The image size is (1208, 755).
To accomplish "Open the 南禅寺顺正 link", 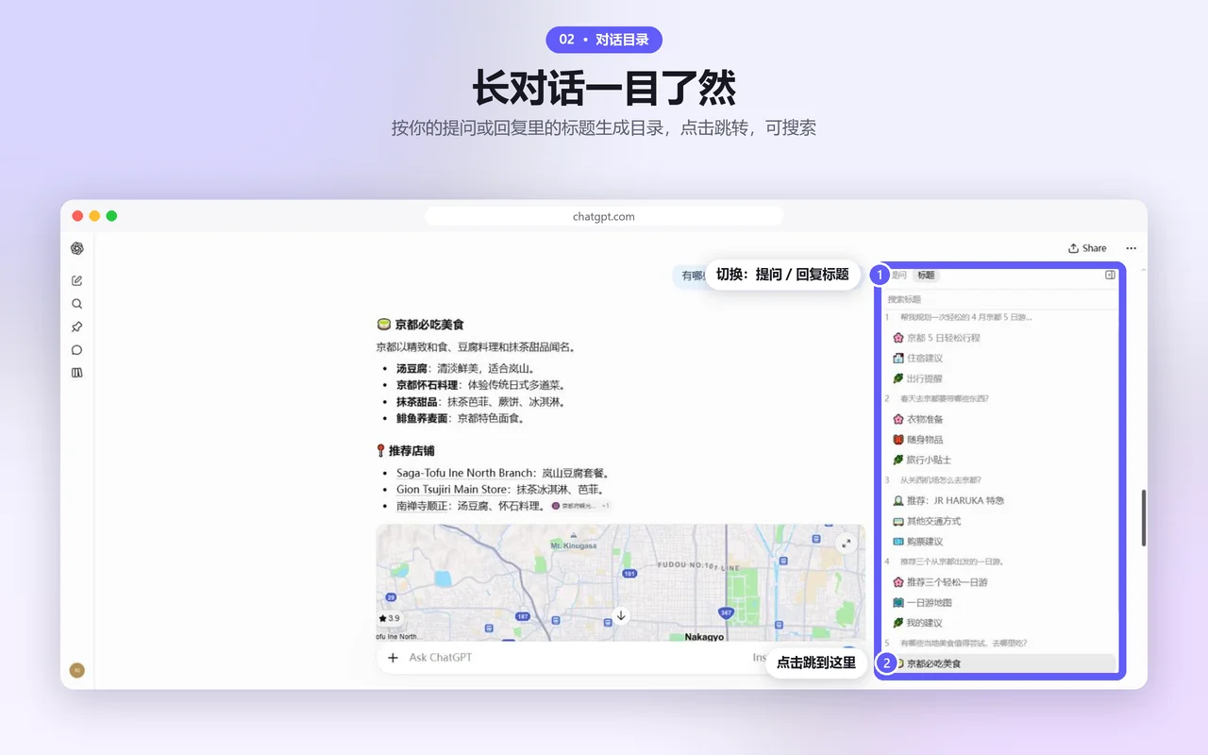I will coord(423,506).
